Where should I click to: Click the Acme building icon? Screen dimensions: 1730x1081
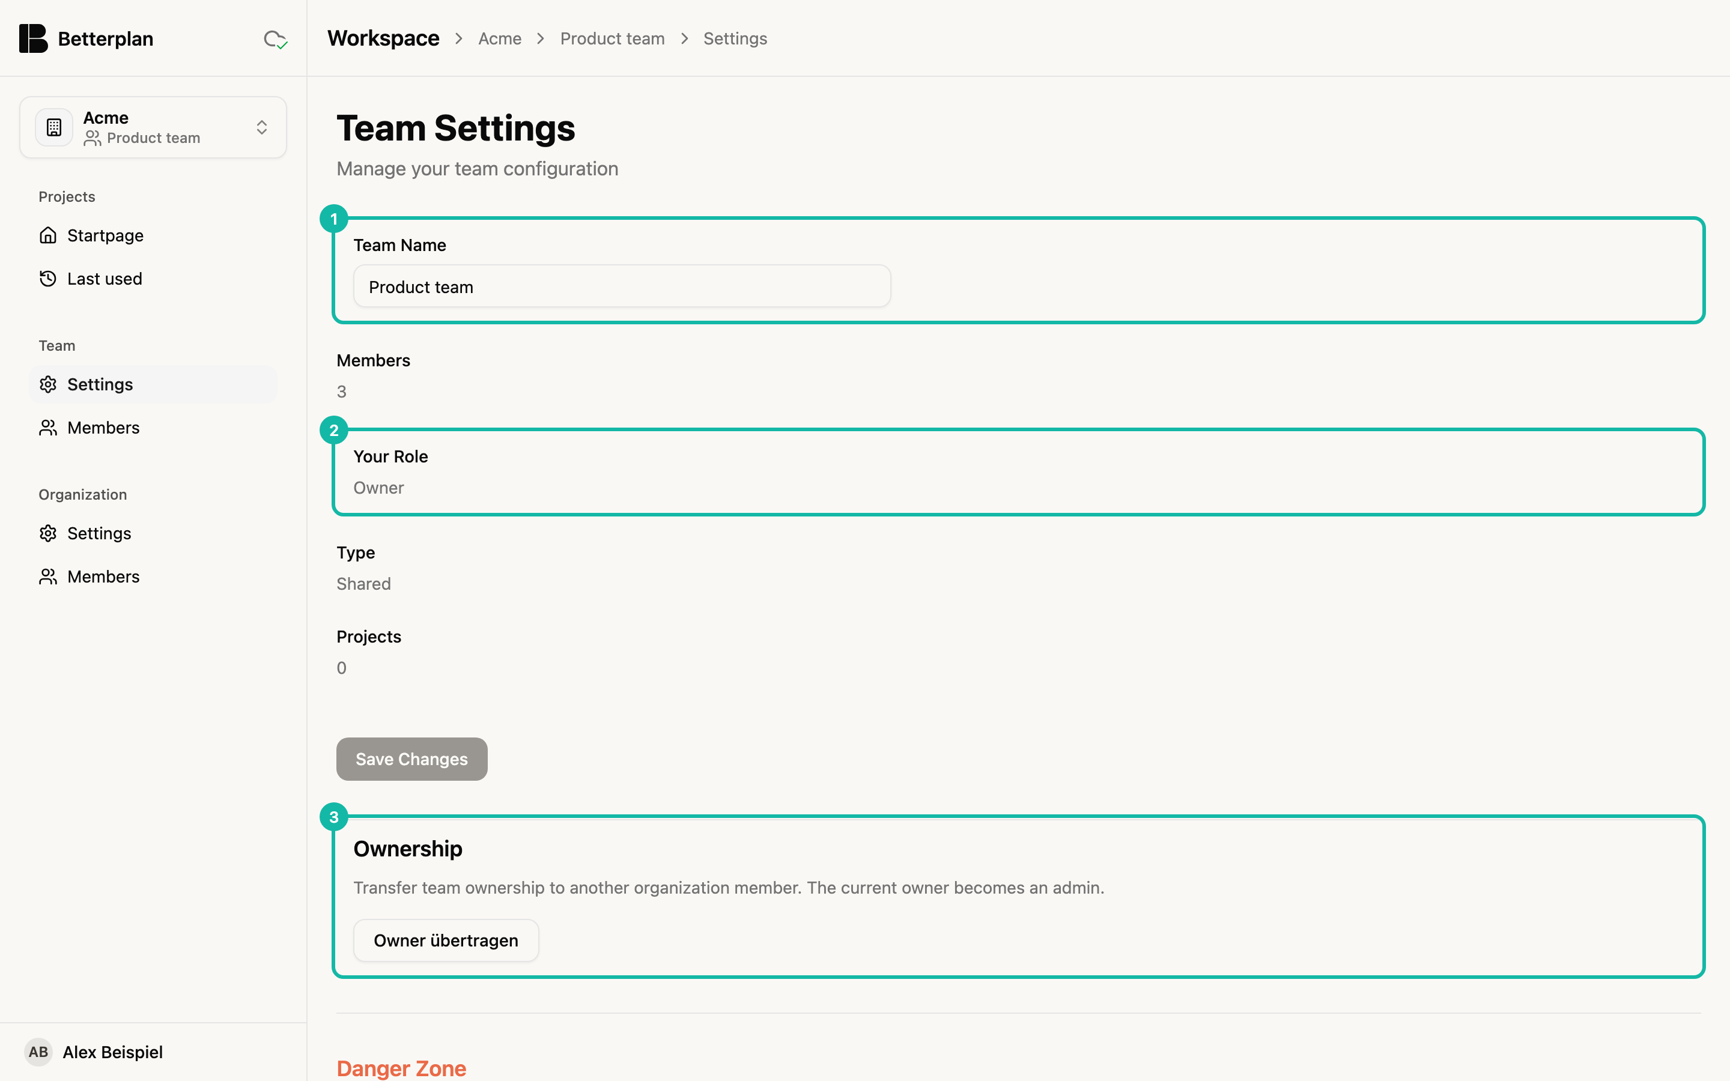point(54,127)
